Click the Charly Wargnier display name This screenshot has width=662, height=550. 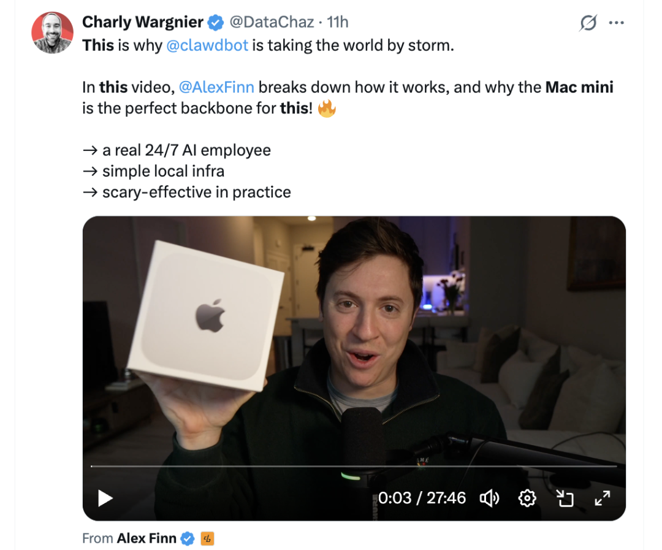click(143, 22)
